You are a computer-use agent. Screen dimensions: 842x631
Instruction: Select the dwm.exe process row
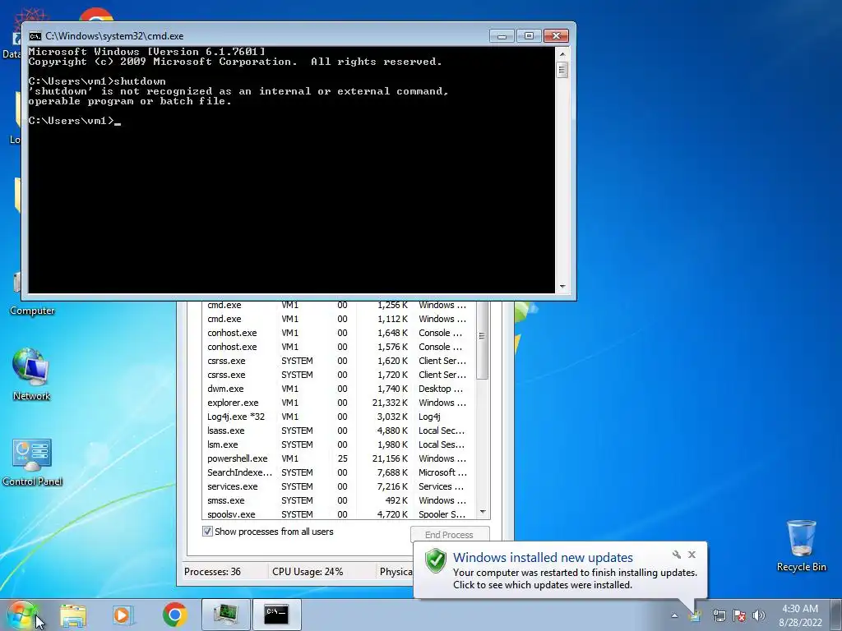[x=338, y=389]
